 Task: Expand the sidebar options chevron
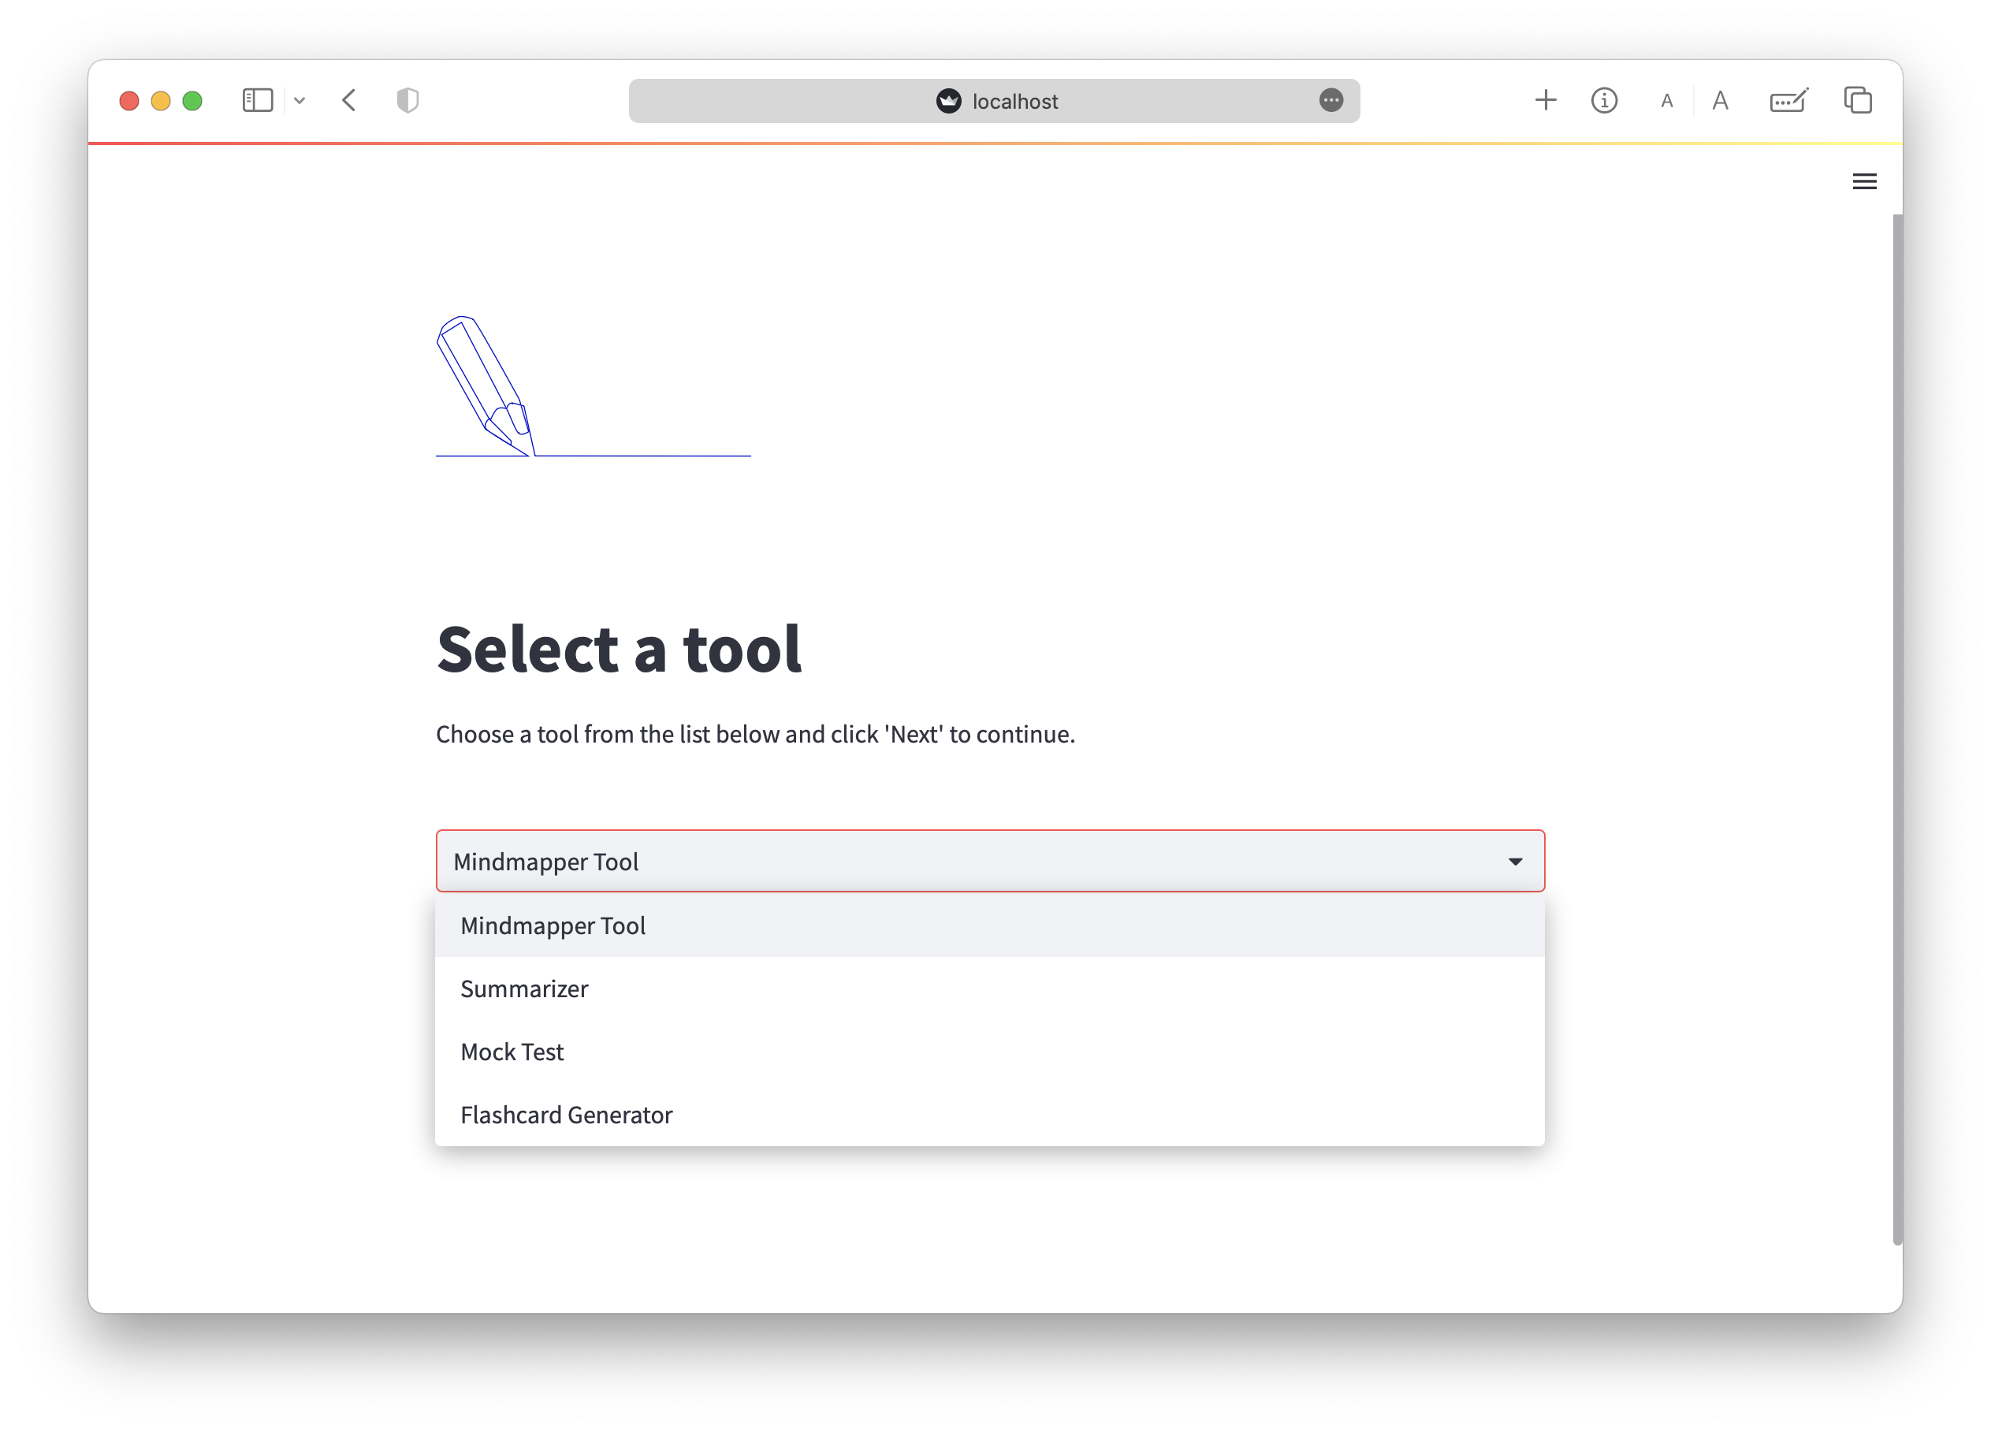pos(300,100)
